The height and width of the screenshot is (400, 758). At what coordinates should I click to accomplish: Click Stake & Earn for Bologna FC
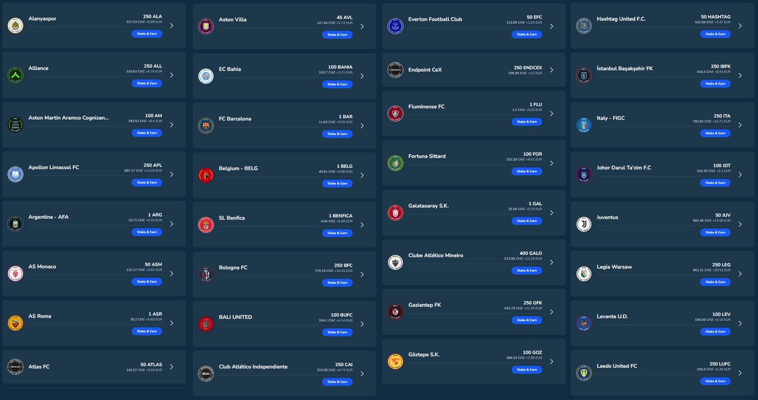coord(337,283)
